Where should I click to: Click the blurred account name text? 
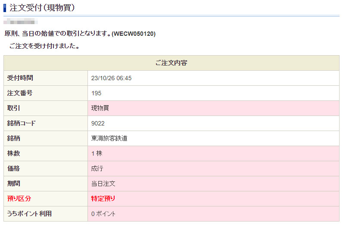tap(21, 21)
